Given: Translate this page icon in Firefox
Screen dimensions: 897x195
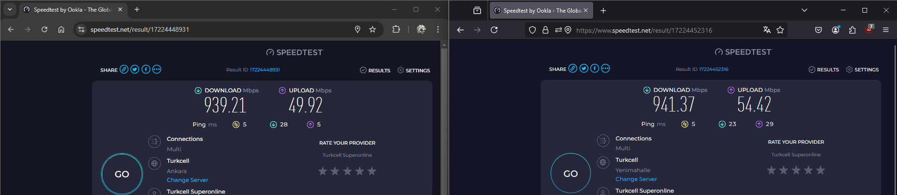Looking at the screenshot, I should click(x=767, y=30).
